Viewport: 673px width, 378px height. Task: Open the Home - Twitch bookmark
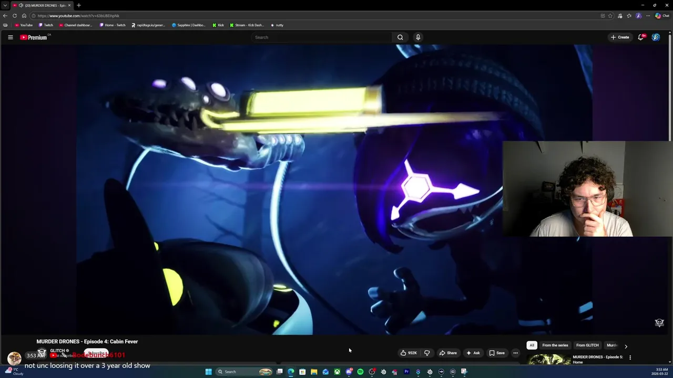[113, 25]
